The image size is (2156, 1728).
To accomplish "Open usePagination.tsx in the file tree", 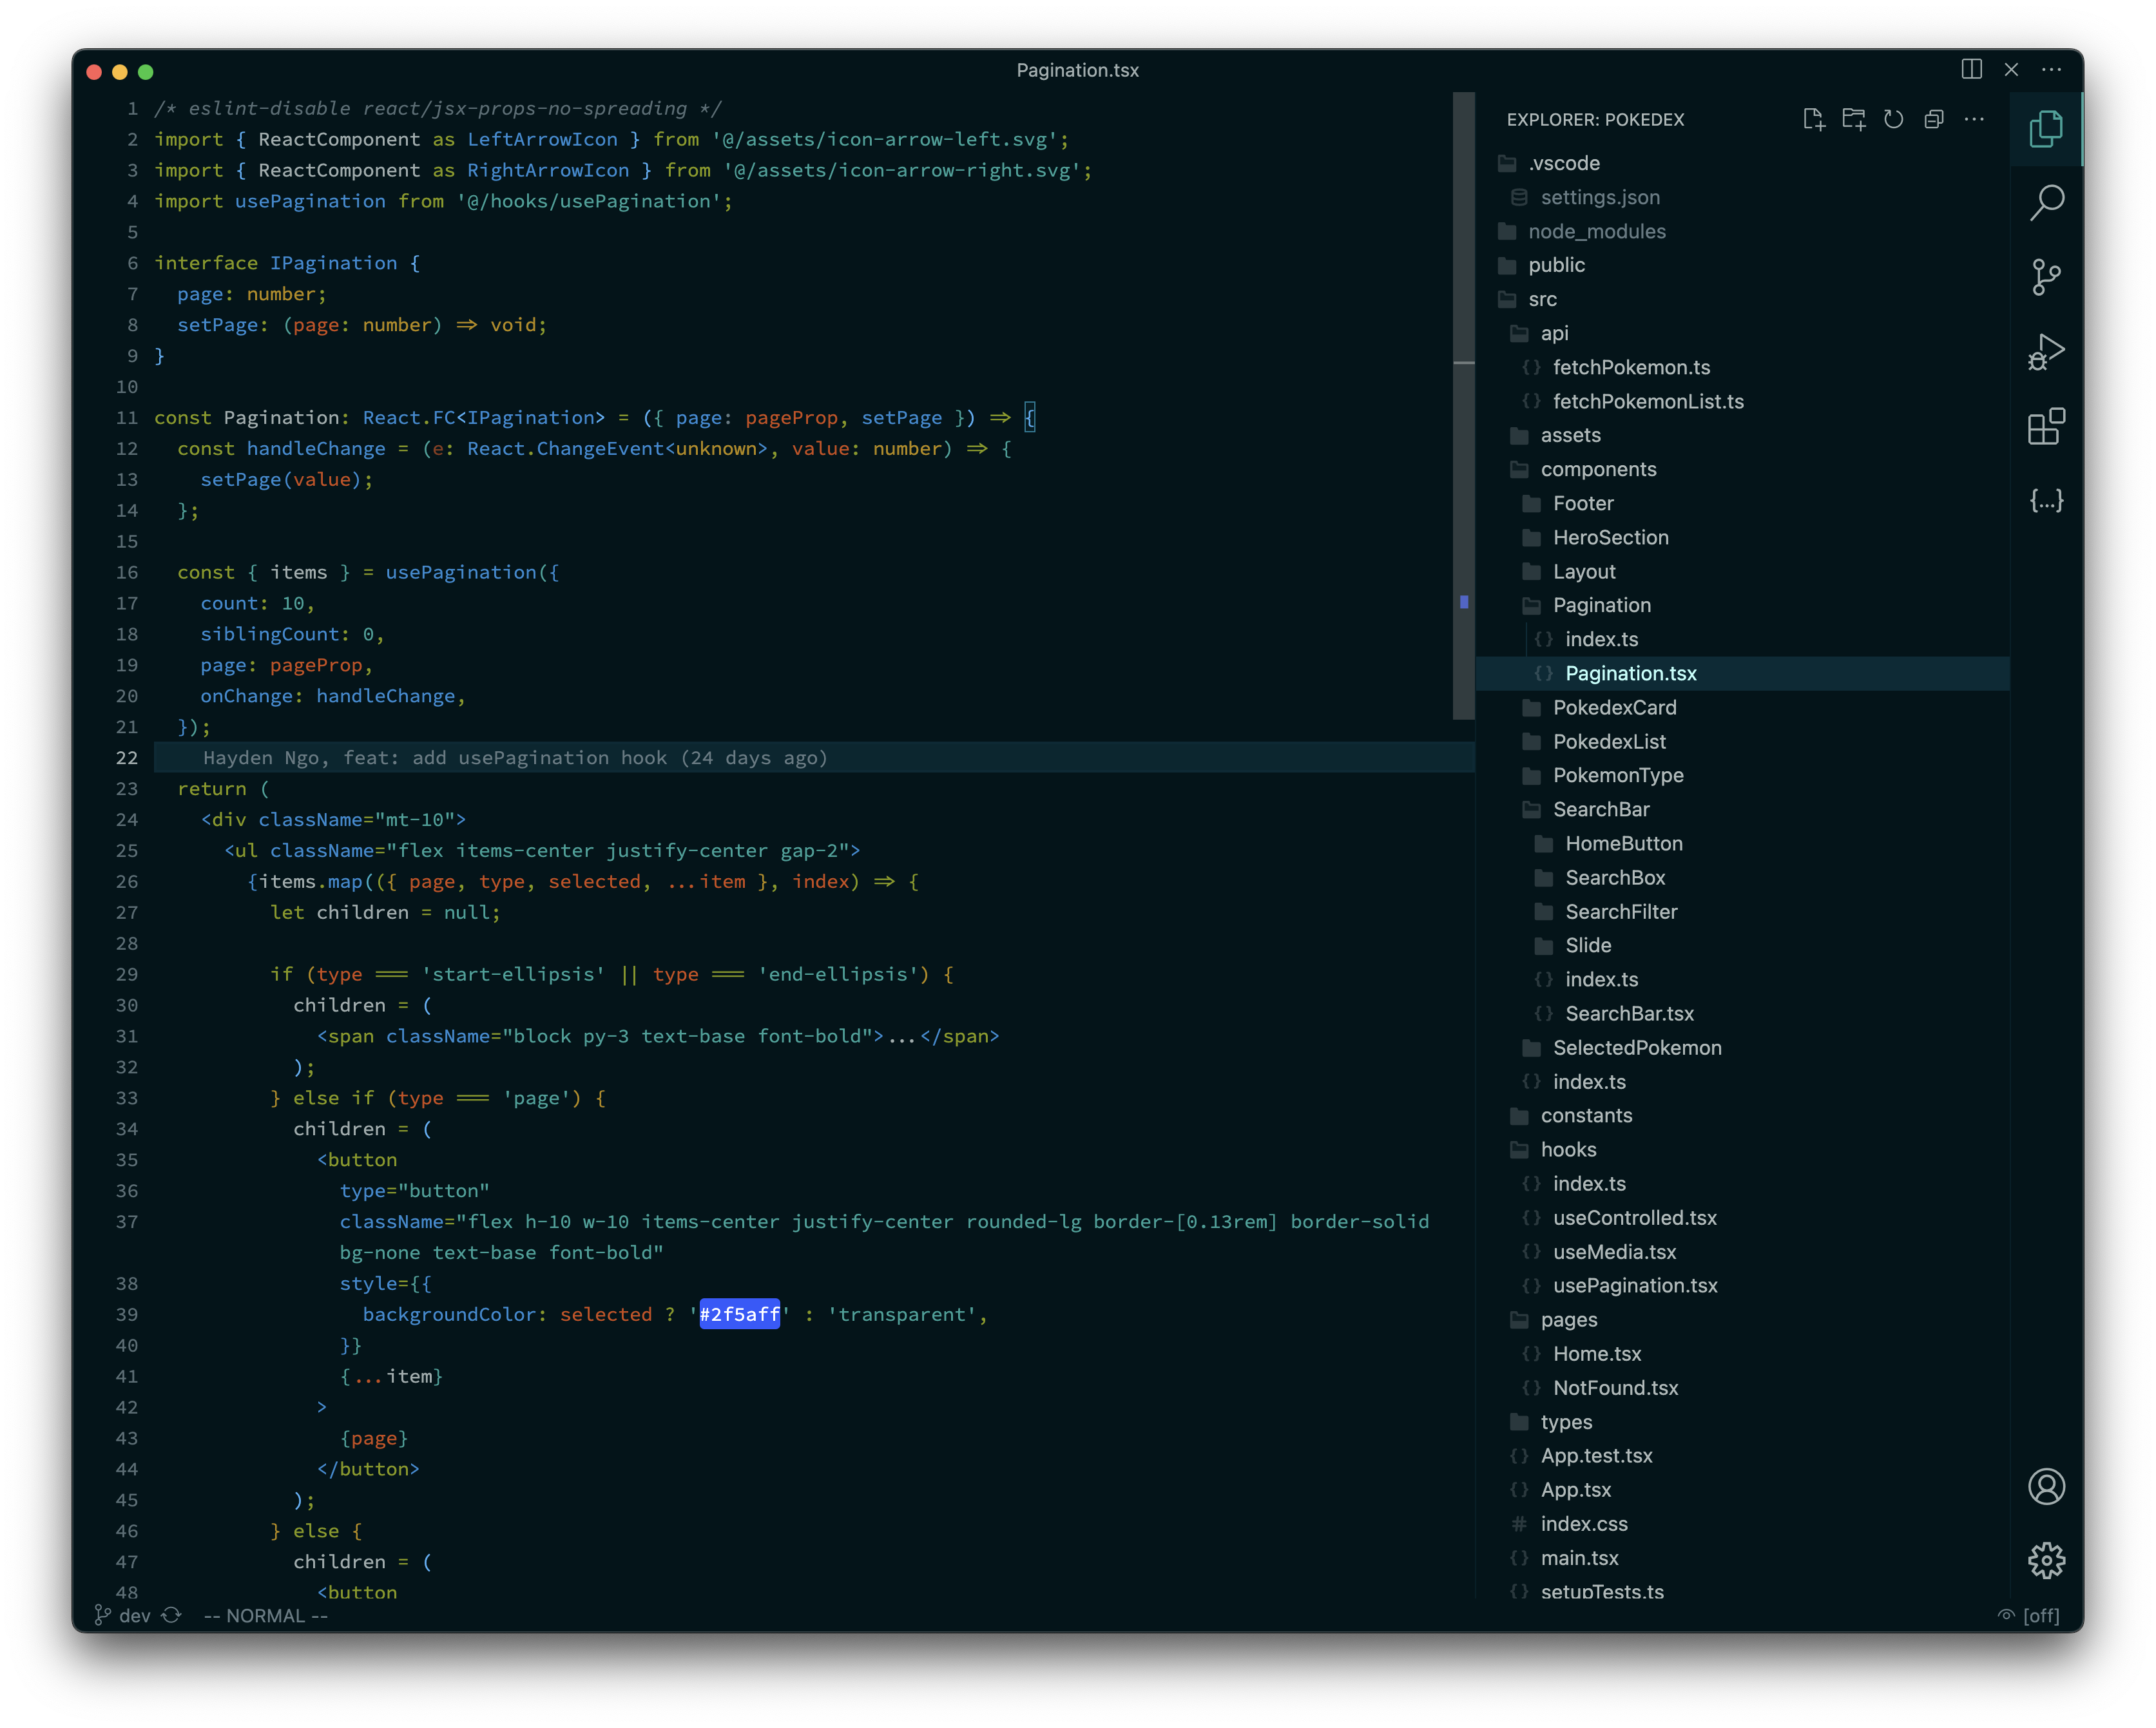I will [x=1634, y=1286].
